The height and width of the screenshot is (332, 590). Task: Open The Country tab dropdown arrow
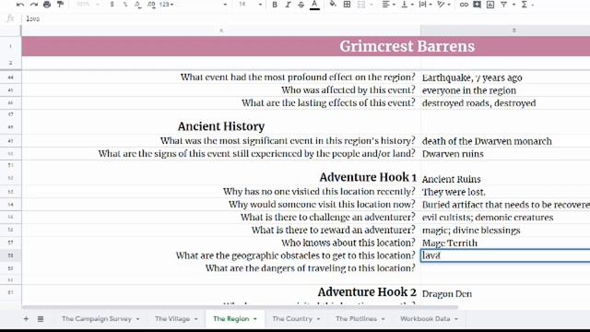318,319
